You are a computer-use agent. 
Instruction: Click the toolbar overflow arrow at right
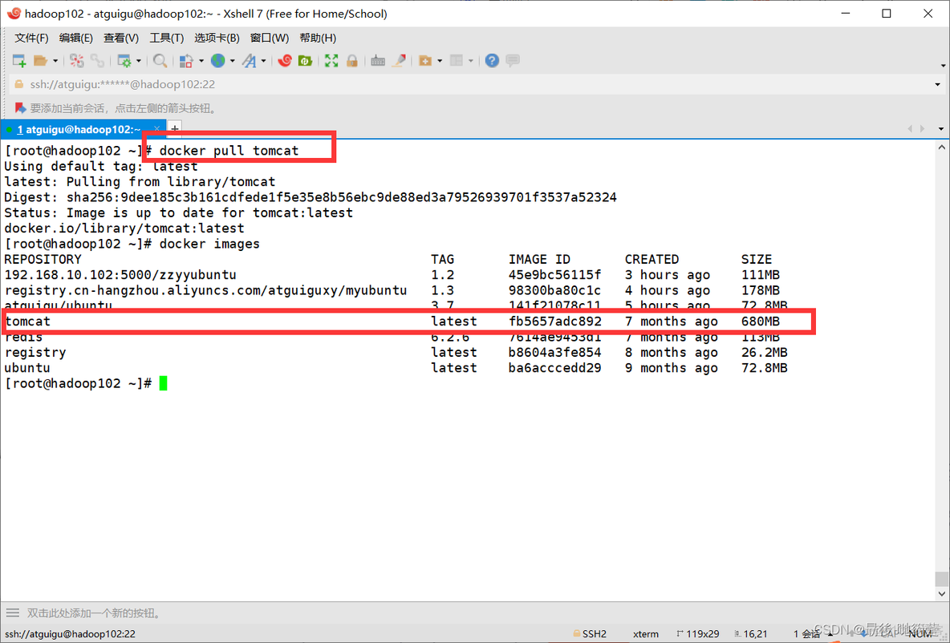coord(943,65)
